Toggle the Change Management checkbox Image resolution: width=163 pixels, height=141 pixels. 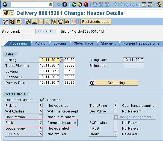pyautogui.click(x=116, y=117)
